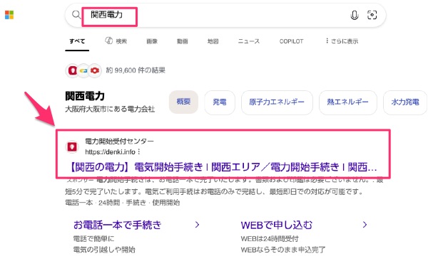Switch to the 動画 tab

(182, 41)
